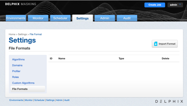Open the footer Admin link
This screenshot has height=106, width=187.
[x=59, y=100]
